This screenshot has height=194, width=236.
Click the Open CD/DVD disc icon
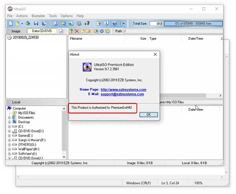pyautogui.click(x=28, y=24)
